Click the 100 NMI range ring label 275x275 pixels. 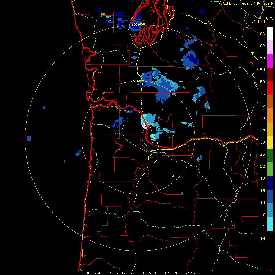(x=138, y=24)
